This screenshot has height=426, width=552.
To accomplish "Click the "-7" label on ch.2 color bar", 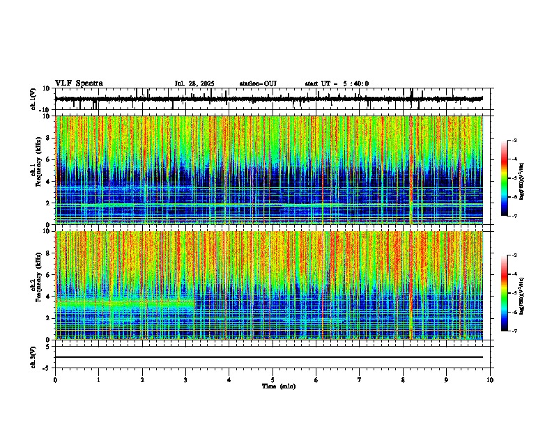I will [x=514, y=331].
